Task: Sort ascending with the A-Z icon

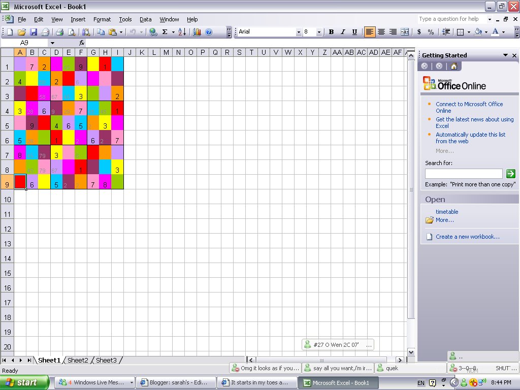Action: pyautogui.click(x=182, y=32)
